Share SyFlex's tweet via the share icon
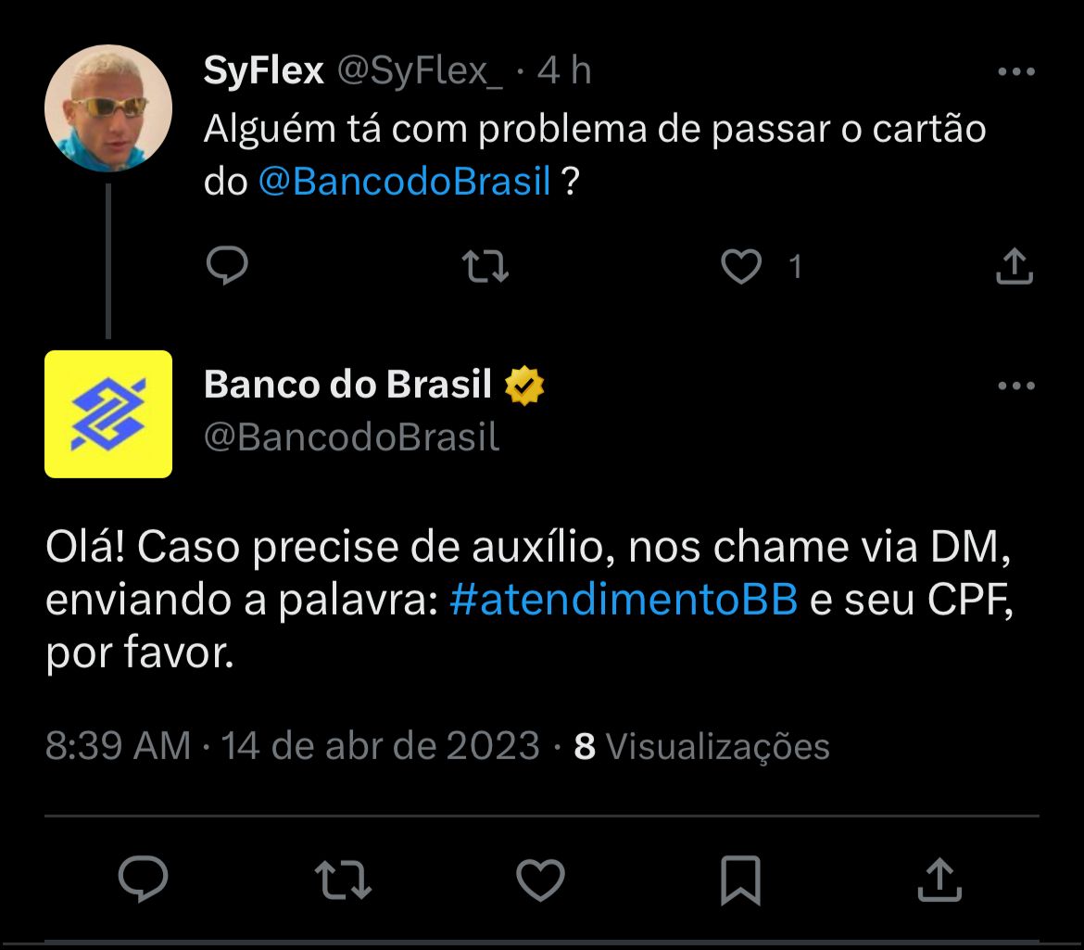The width and height of the screenshot is (1084, 950). pos(1014,267)
